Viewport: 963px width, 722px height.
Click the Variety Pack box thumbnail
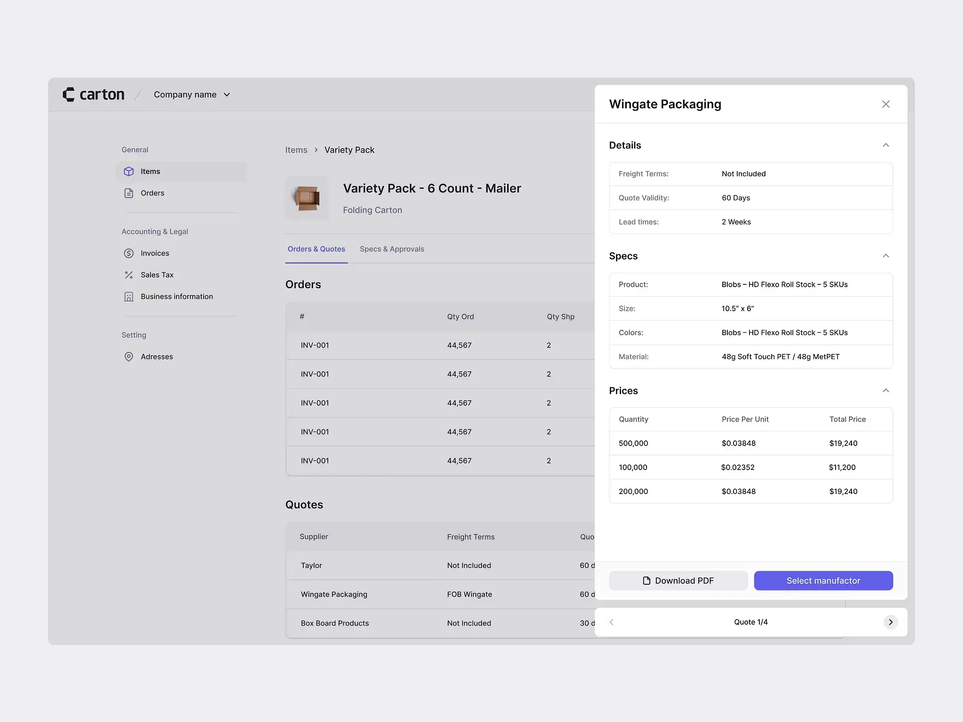(x=307, y=198)
